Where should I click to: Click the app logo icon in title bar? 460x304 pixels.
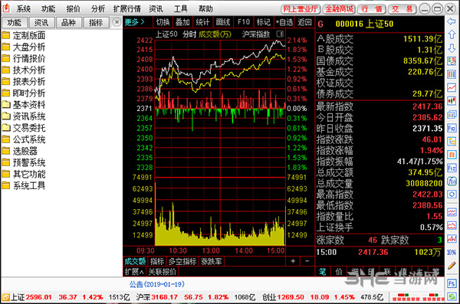(6, 8)
